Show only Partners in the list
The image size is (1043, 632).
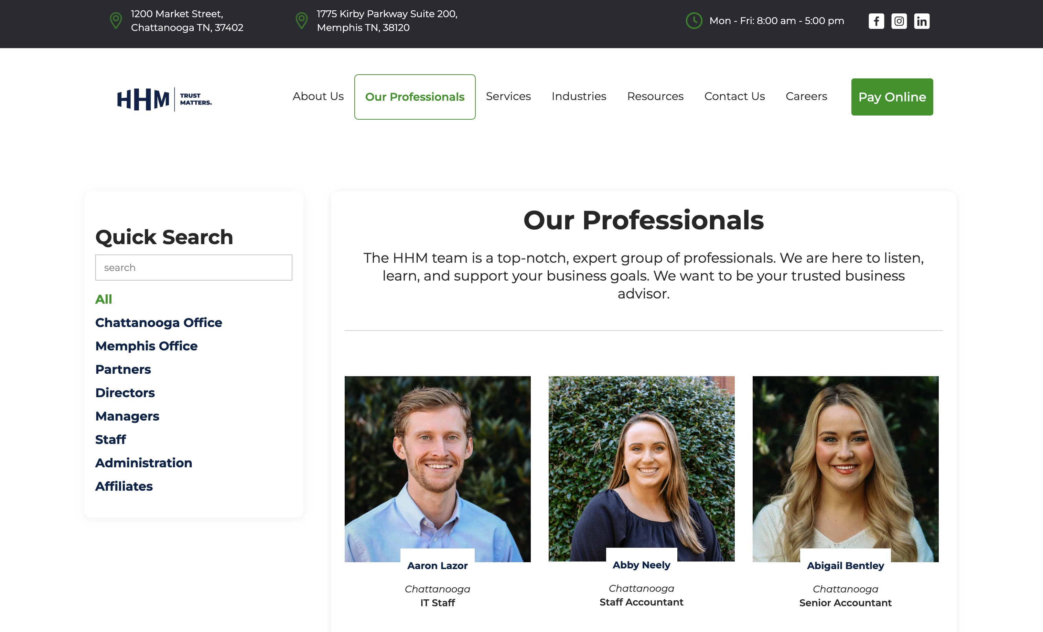pyautogui.click(x=123, y=369)
